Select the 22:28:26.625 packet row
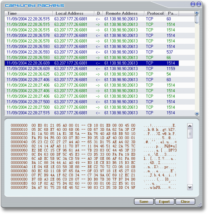Image resolution: width=209 pixels, height=214 pixels. (x=100, y=74)
